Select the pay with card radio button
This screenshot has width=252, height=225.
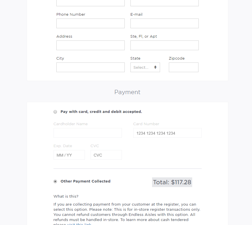point(55,112)
